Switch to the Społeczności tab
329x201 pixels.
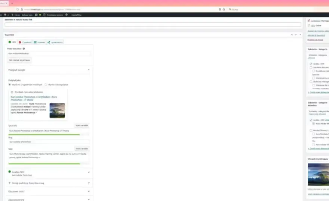(x=55, y=42)
